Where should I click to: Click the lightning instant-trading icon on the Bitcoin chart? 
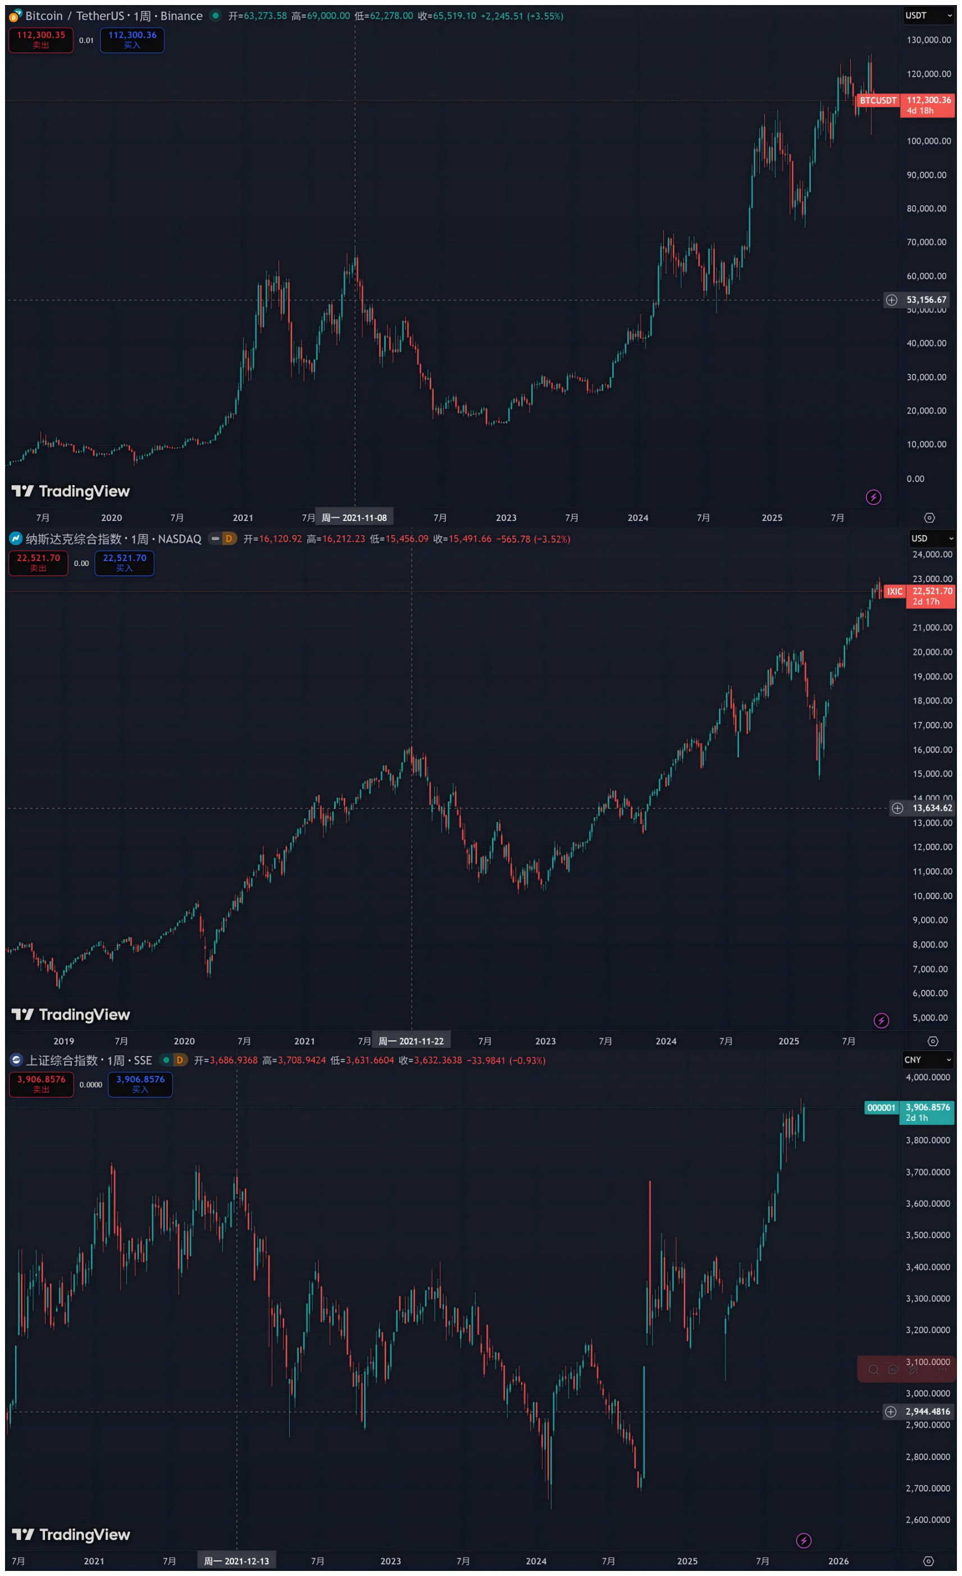(x=874, y=497)
